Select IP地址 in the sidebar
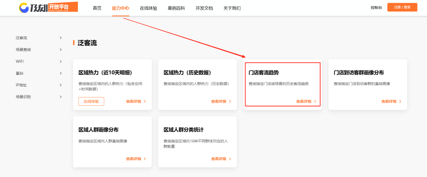The image size is (427, 177). click(x=21, y=85)
